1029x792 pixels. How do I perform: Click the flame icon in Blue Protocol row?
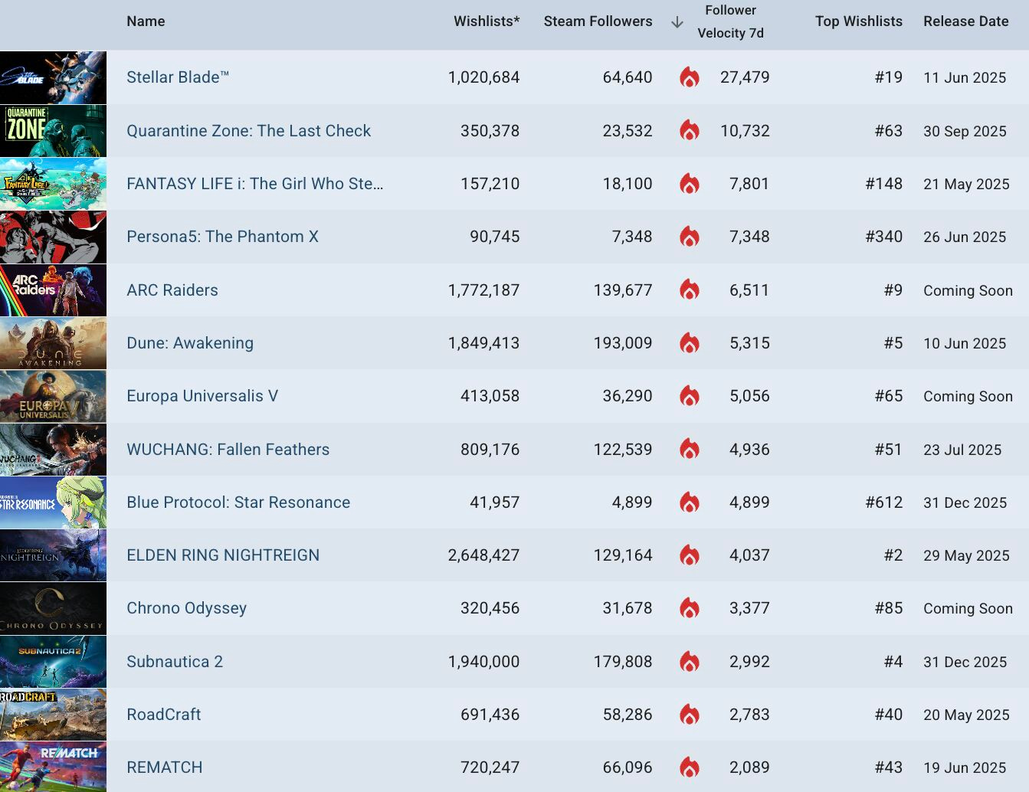690,502
